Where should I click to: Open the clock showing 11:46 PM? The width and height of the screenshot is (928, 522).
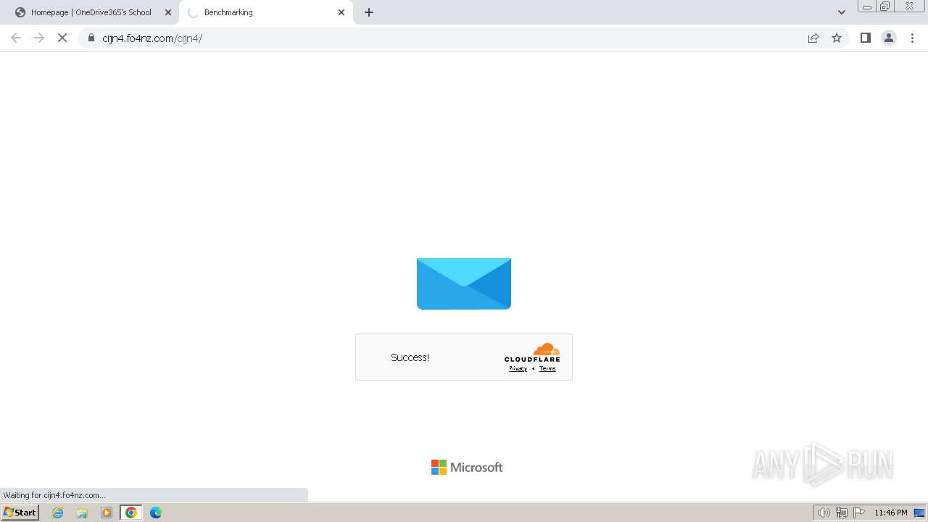pyautogui.click(x=891, y=513)
